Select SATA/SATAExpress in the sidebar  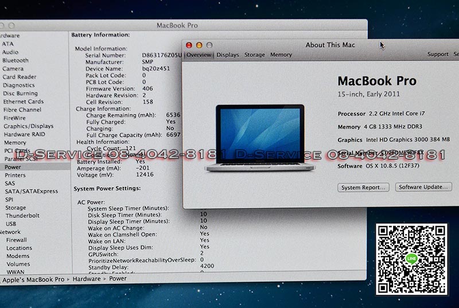(32, 192)
